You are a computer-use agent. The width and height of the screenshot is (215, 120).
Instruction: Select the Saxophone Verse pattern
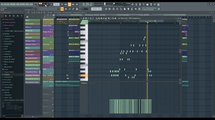(x=33, y=72)
